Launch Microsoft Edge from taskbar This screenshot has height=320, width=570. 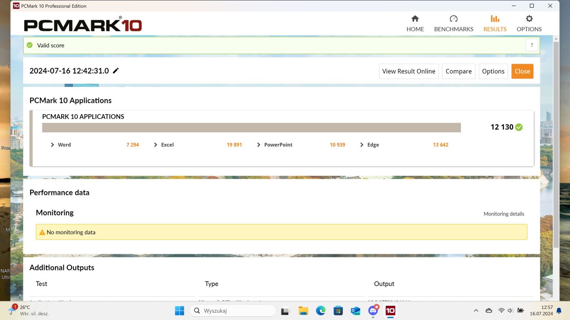[320, 311]
